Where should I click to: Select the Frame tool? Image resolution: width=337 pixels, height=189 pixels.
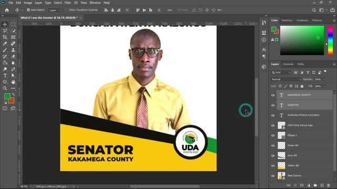pyautogui.click(x=13, y=37)
